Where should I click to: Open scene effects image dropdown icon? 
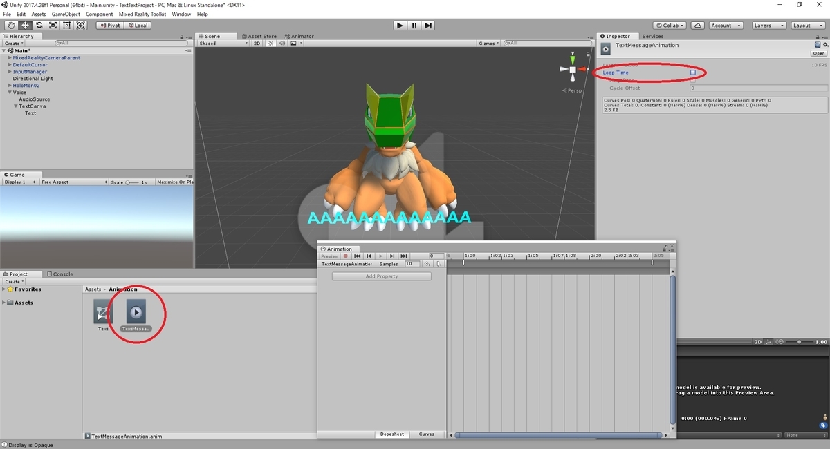pos(295,44)
